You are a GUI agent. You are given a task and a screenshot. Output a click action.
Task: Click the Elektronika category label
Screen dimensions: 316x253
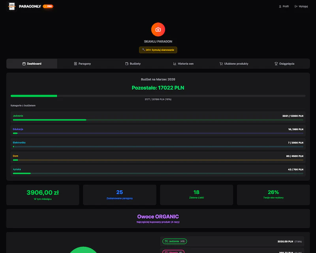click(19, 142)
